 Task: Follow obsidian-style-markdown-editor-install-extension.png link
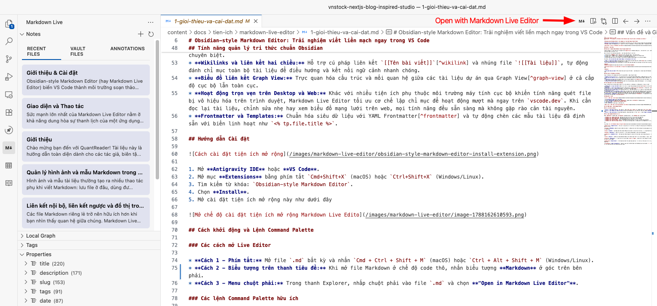click(413, 154)
